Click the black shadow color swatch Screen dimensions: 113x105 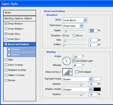(97, 89)
